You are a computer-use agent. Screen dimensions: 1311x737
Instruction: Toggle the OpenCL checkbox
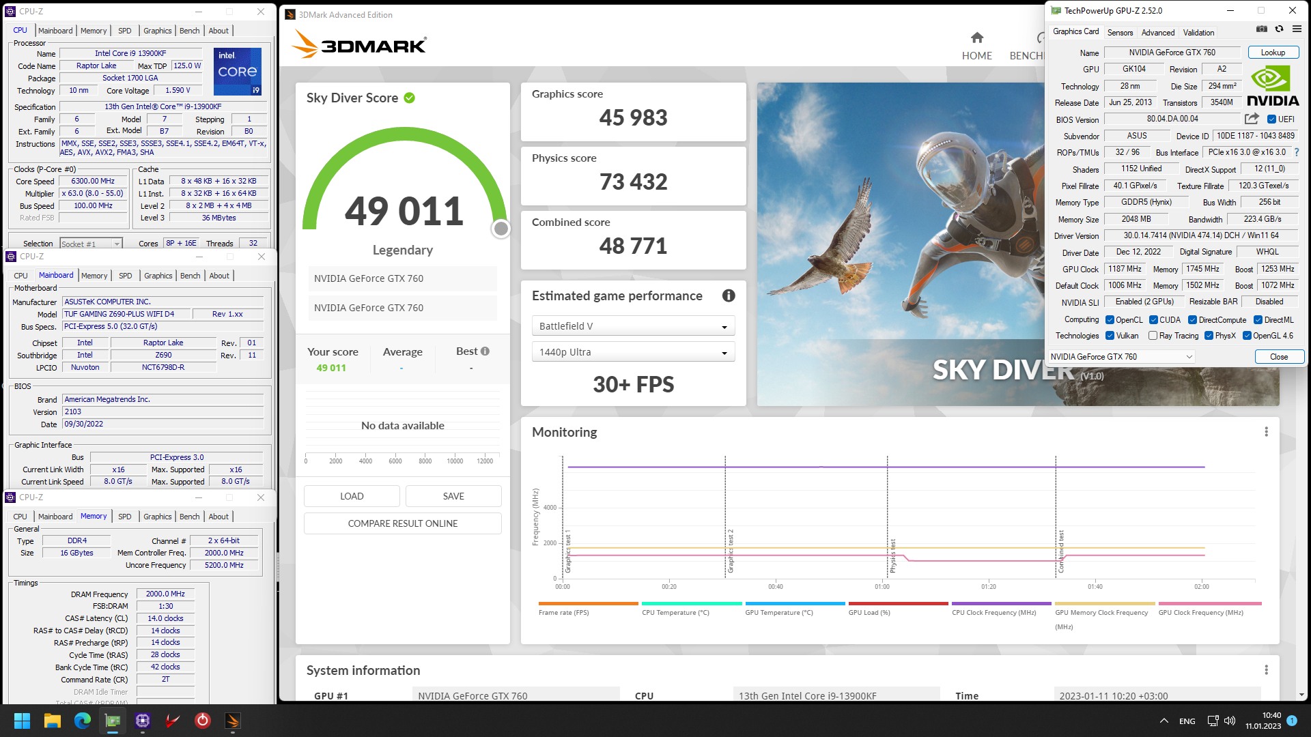tap(1110, 320)
